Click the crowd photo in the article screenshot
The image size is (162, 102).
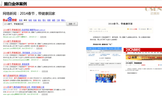(x=106, y=78)
